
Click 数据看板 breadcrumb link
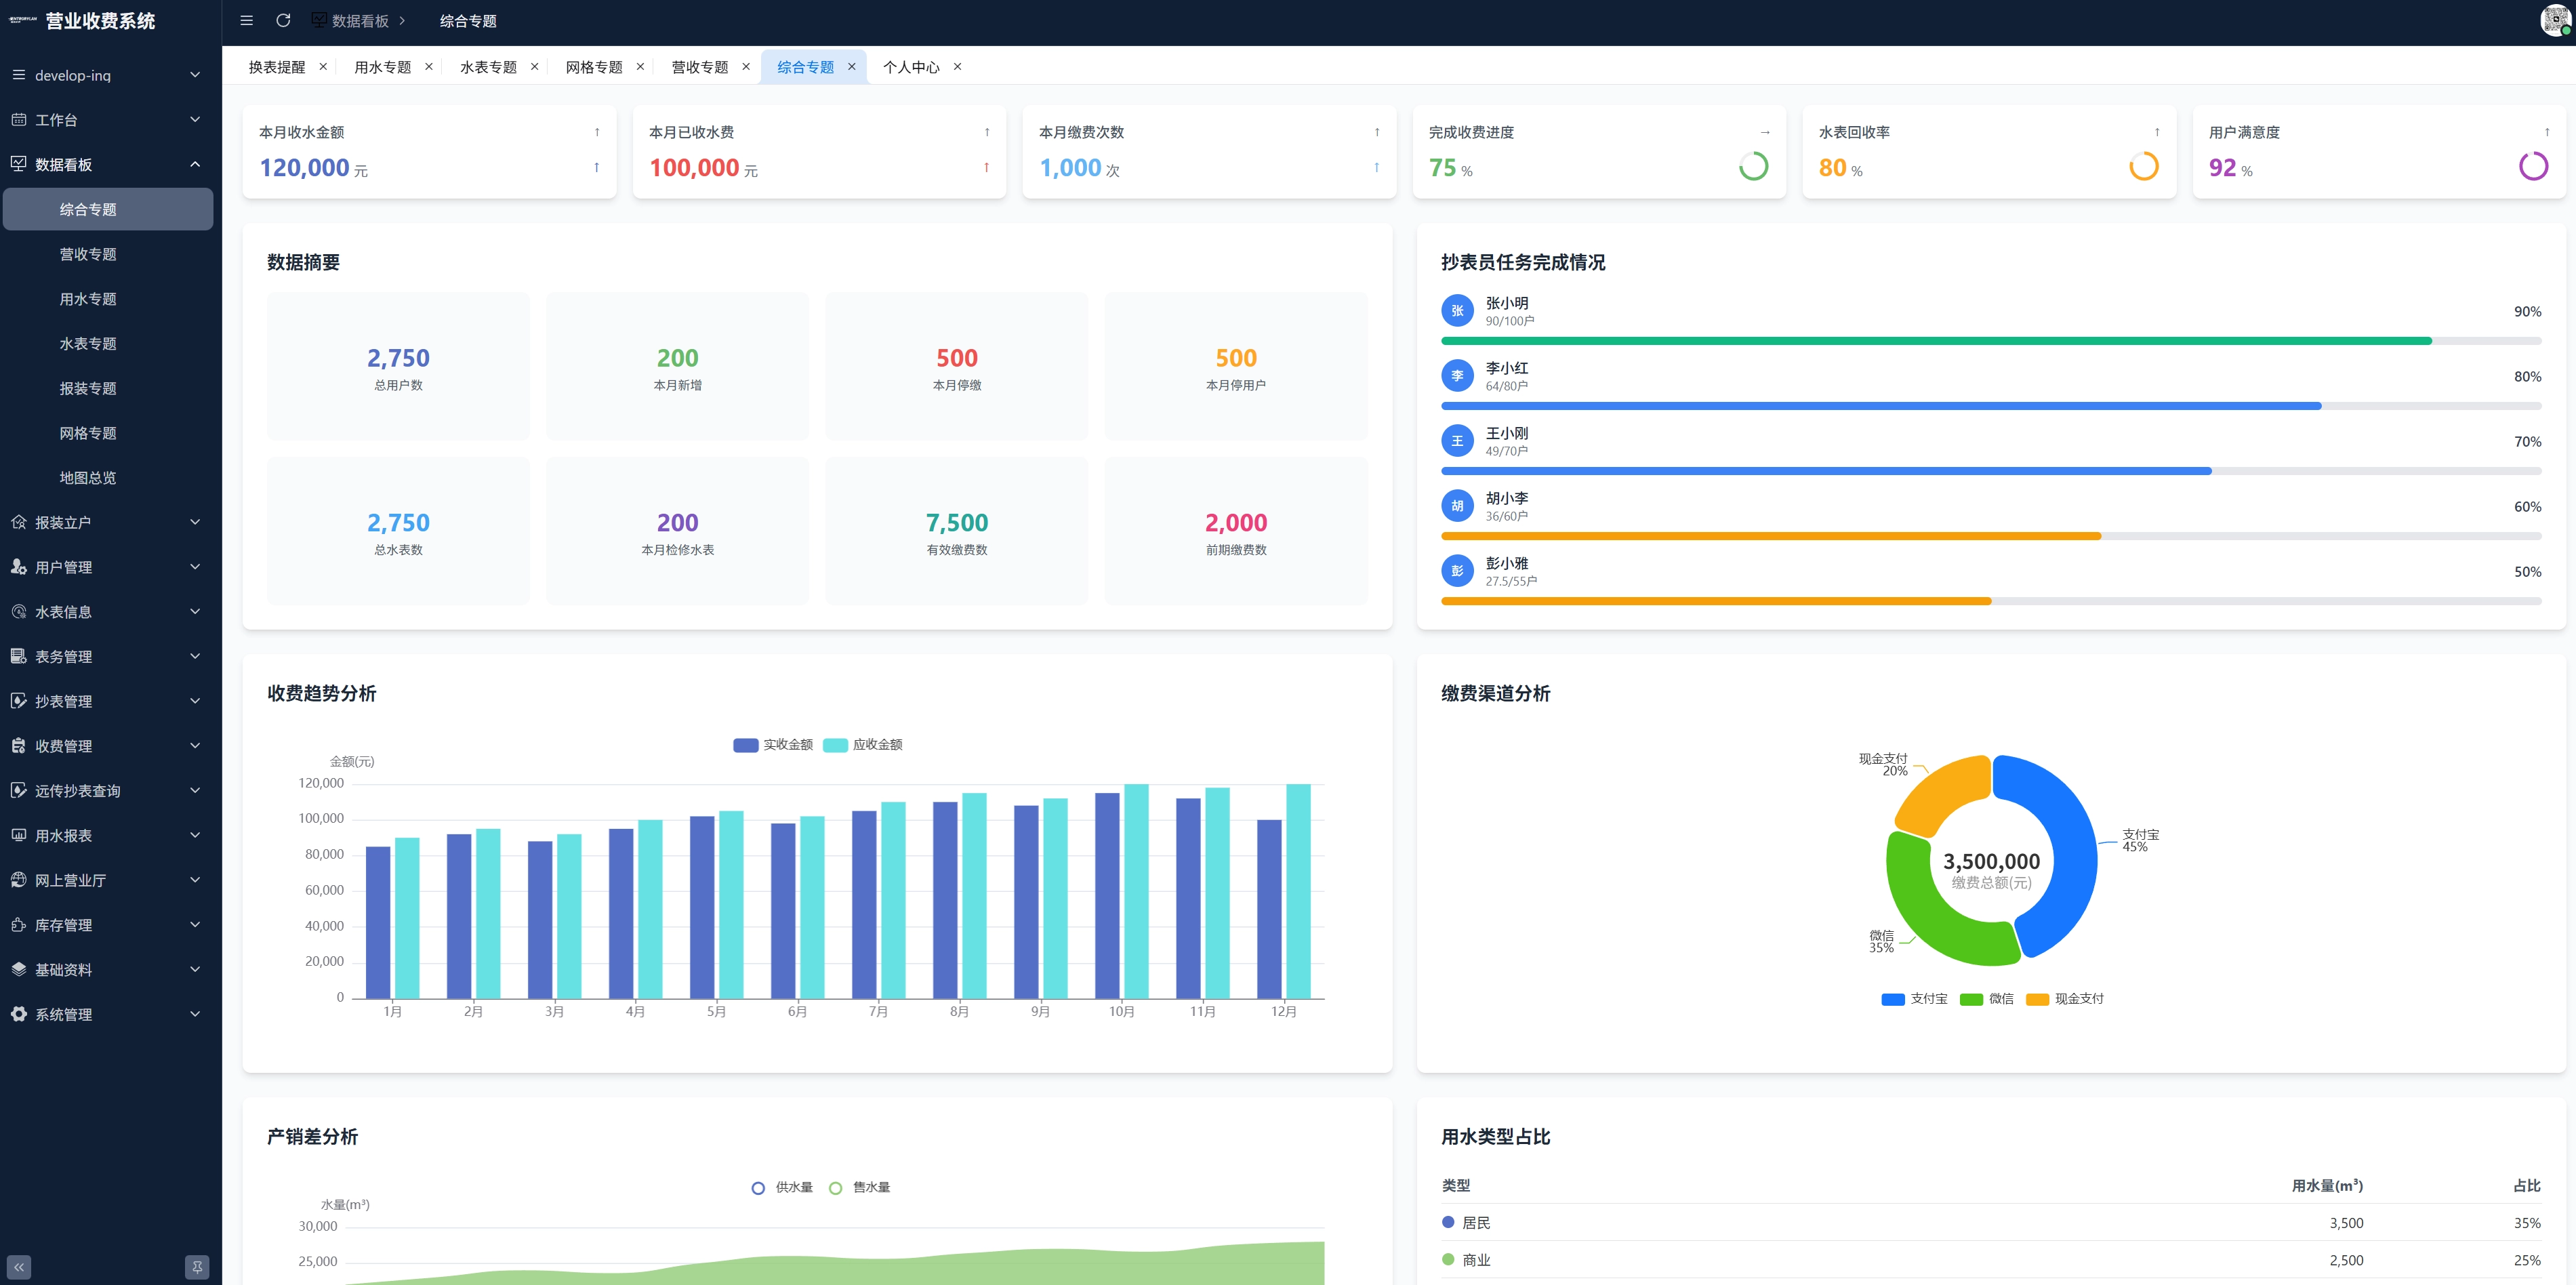[x=360, y=21]
